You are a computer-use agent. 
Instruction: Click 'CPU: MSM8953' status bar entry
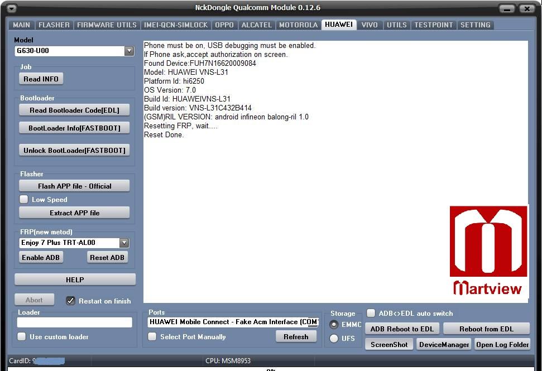pos(228,360)
